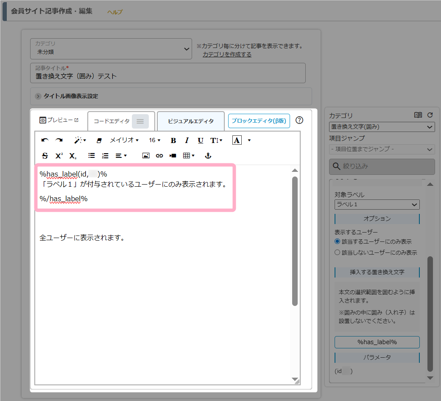
Task: Toggle bold text formatting
Action: click(x=173, y=140)
